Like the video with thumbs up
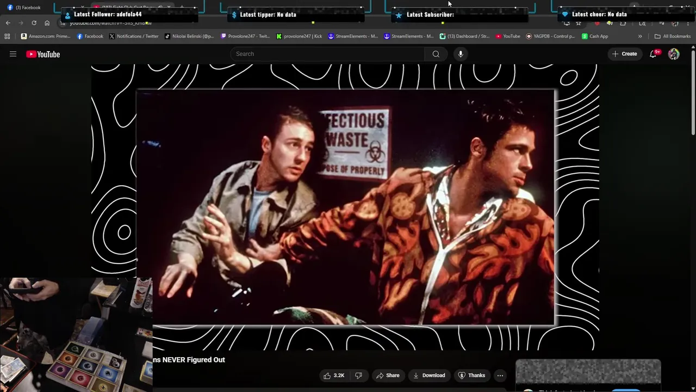The image size is (696, 392). click(x=327, y=376)
